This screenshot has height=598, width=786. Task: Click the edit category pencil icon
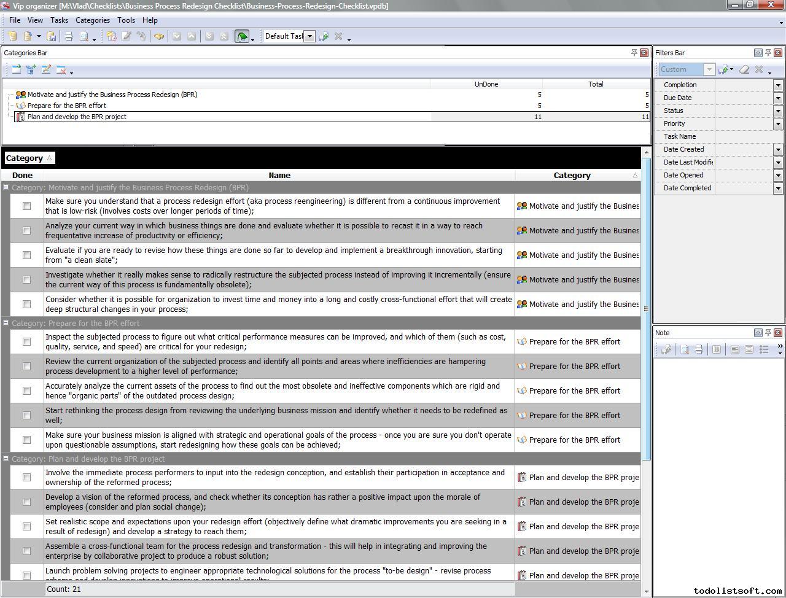[46, 70]
